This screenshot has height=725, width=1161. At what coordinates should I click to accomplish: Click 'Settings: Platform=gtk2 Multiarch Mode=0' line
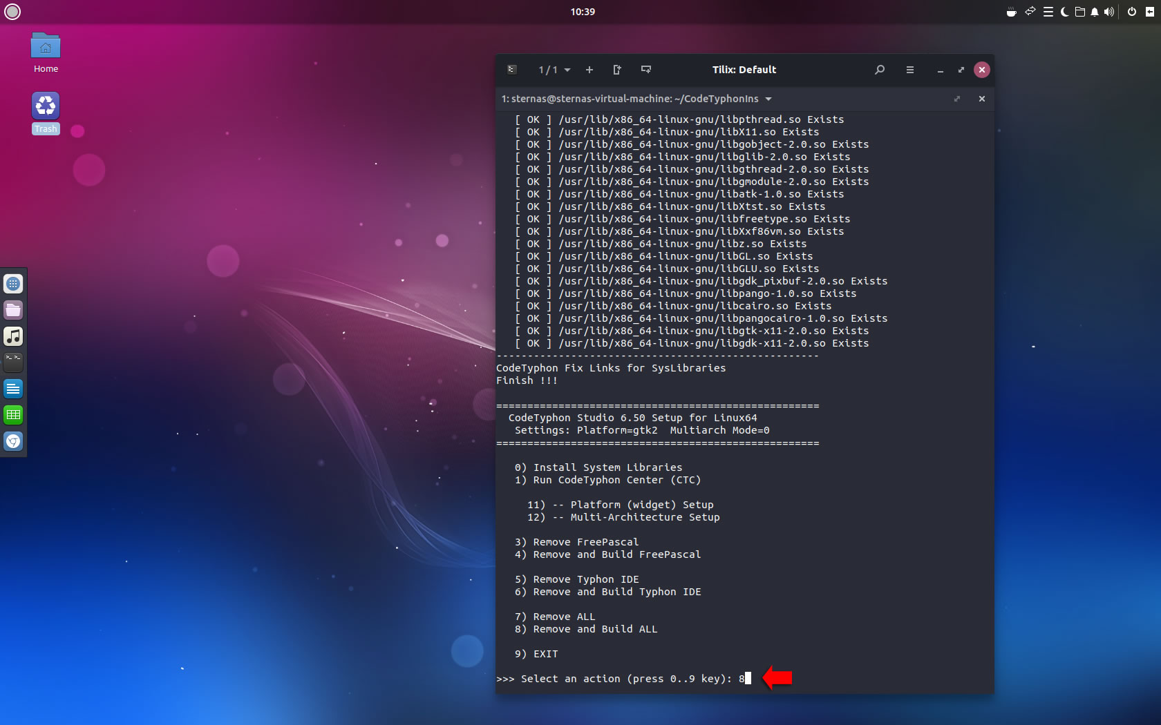pos(642,430)
